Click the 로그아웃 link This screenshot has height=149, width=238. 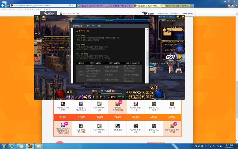(x=76, y=14)
